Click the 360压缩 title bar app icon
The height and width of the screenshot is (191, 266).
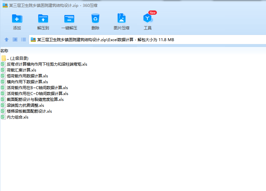(x=5, y=6)
